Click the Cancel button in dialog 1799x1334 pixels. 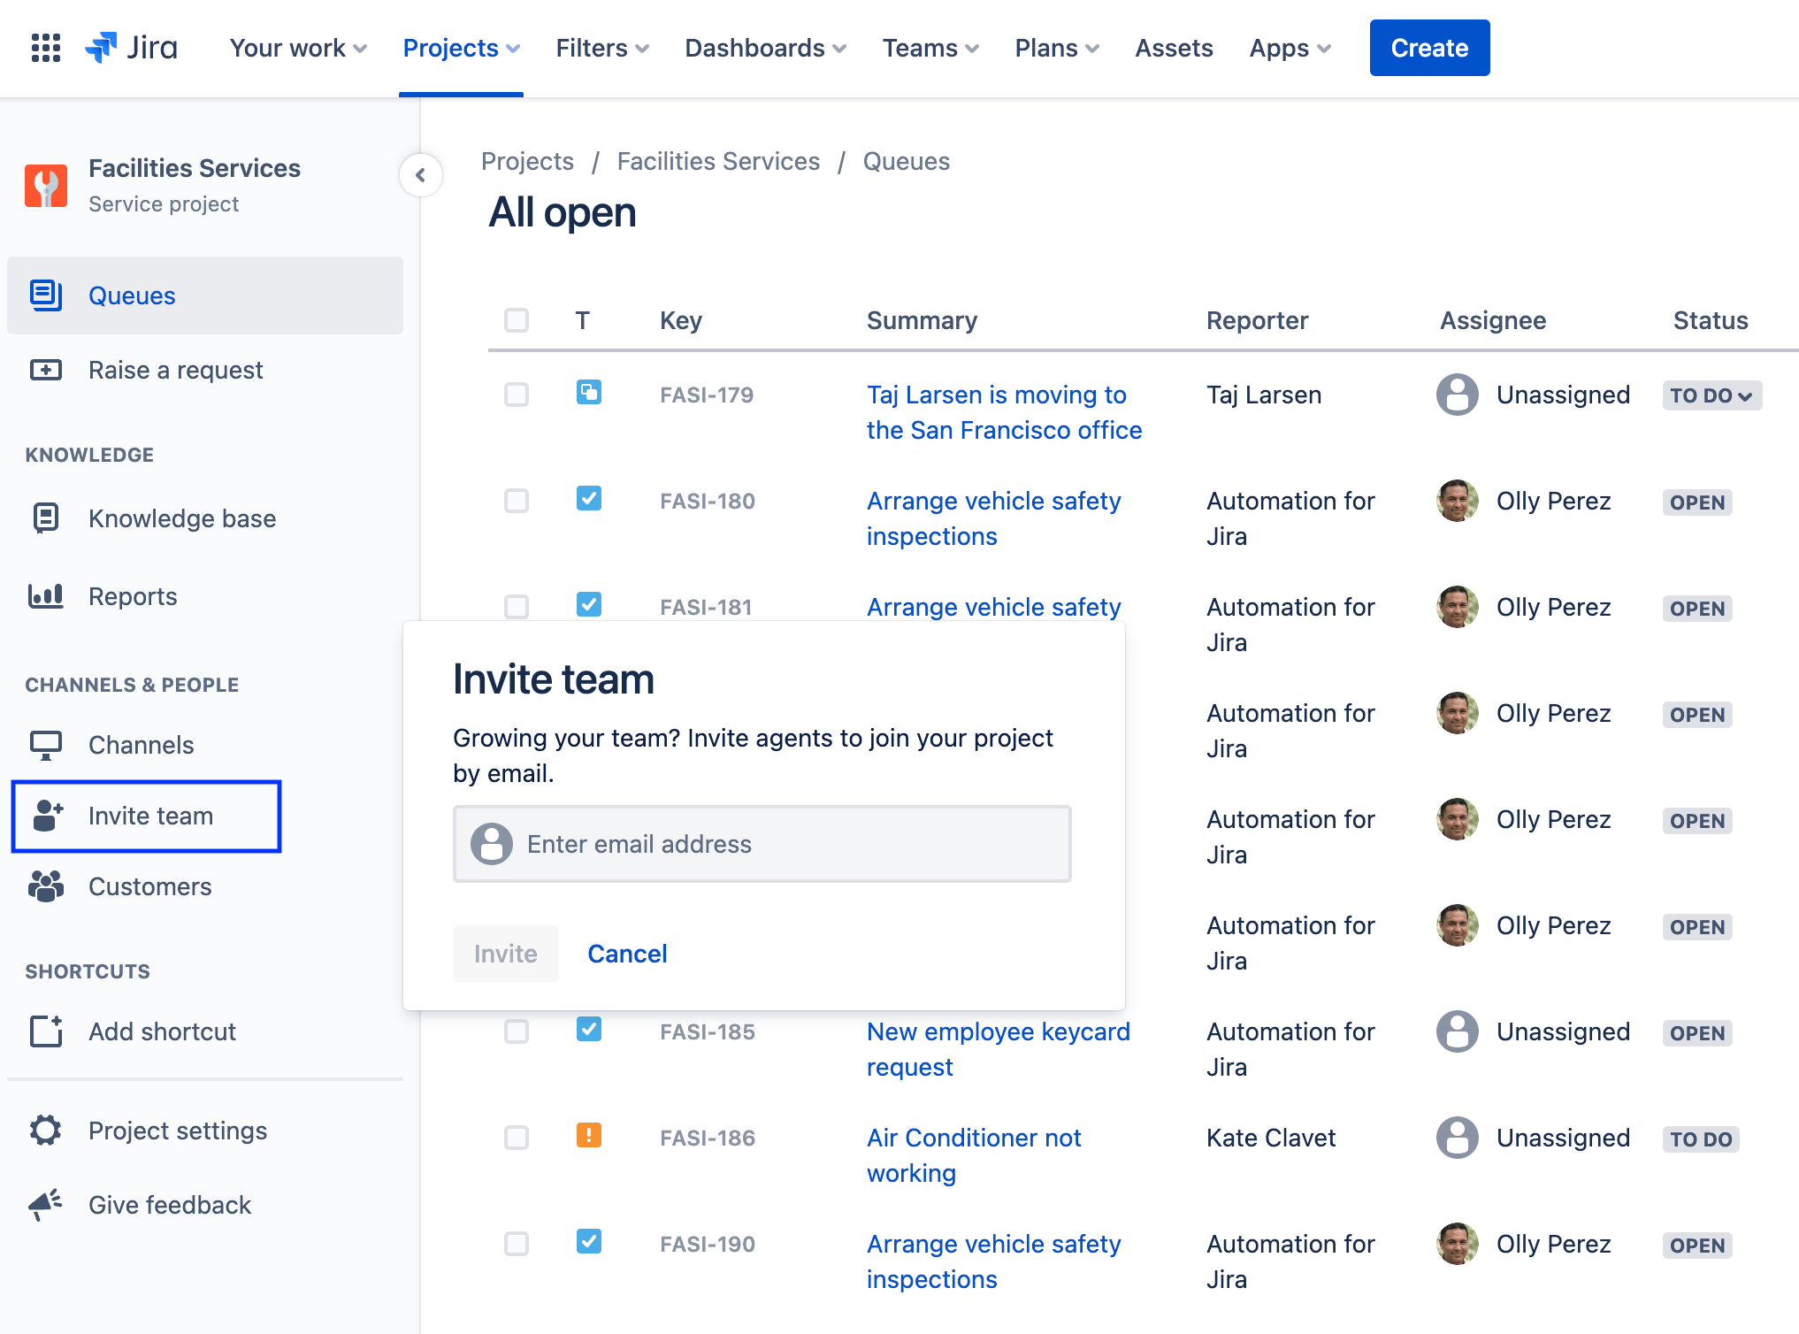click(628, 953)
